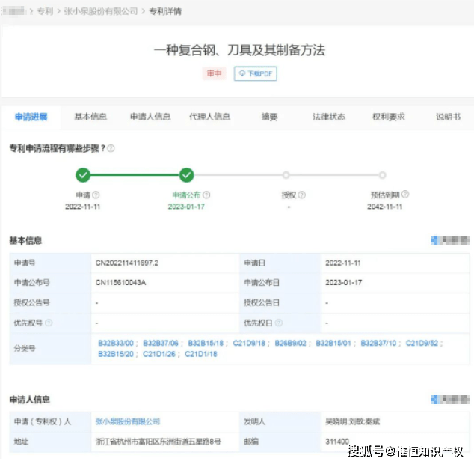
Task: Click the help icon beside 优先权日
Action: (280, 323)
